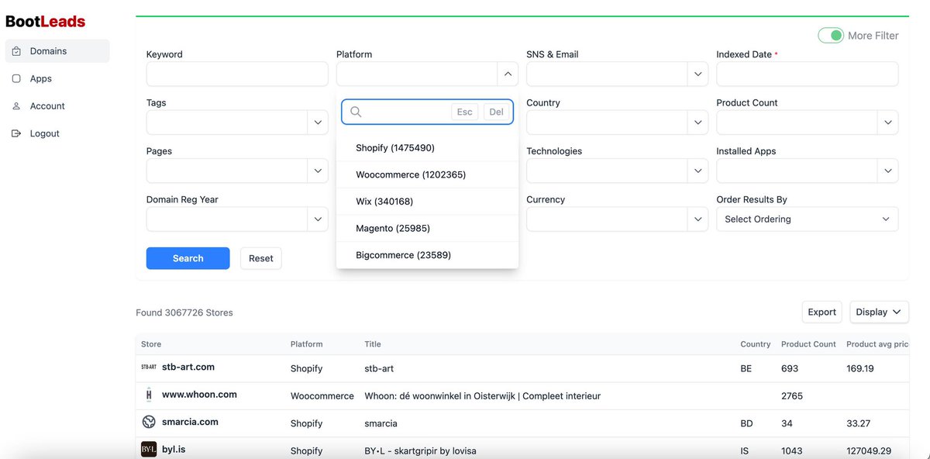Screen dimensions: 930x459
Task: Select Wix (340168) option
Action: tap(428, 202)
